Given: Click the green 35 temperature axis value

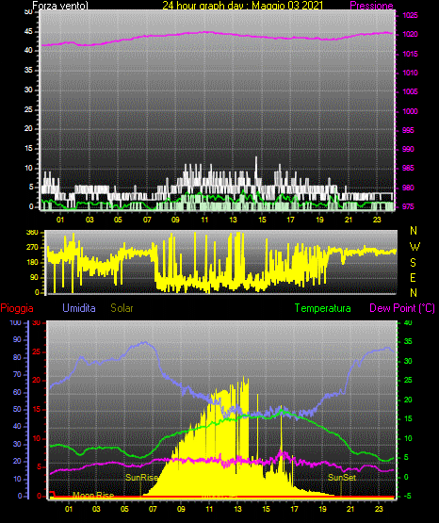Looking at the screenshot, I should click(x=408, y=342).
